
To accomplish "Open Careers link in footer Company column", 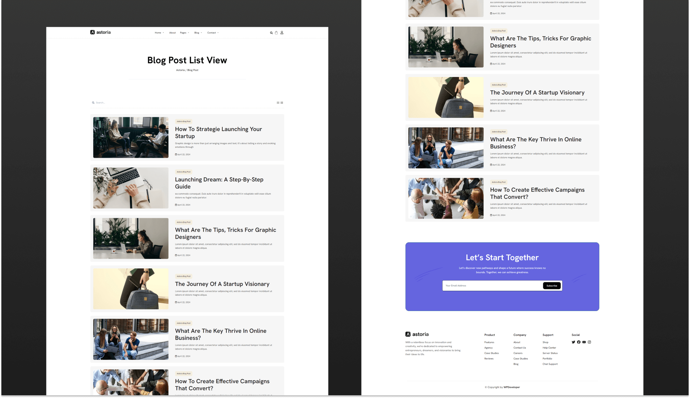I will [518, 353].
